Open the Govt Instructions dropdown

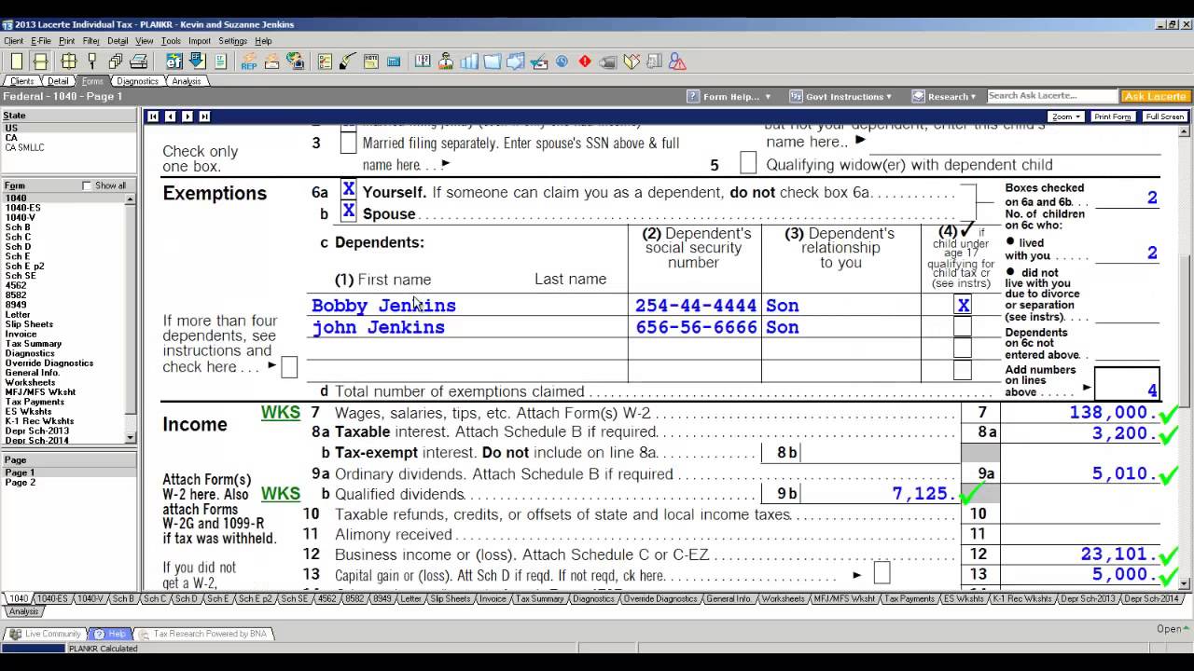coord(840,96)
